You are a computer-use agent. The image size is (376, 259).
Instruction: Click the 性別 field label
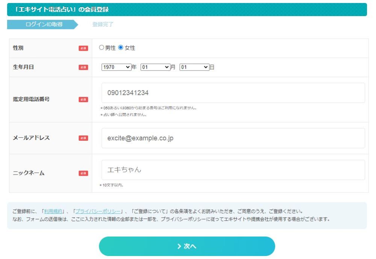[18, 48]
